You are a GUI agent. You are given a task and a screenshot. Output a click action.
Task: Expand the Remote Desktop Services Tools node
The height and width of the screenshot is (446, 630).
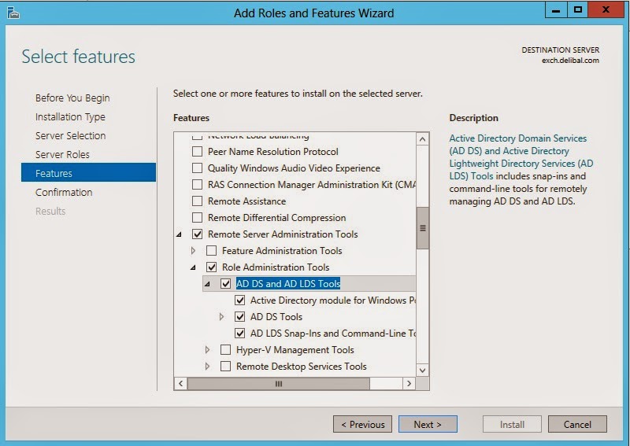208,367
